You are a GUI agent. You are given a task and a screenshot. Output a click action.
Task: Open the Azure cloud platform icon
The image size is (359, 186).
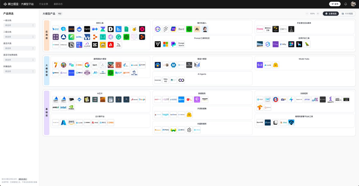(x=63, y=123)
